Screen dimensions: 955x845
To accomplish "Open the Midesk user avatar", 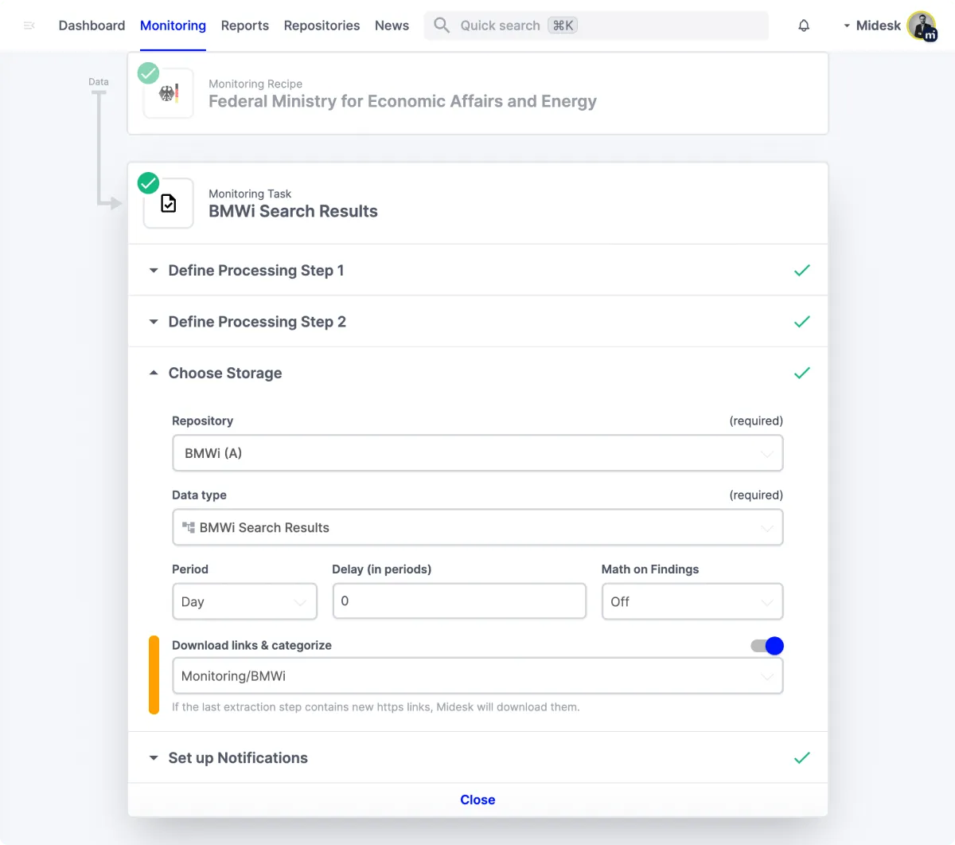I will point(922,26).
